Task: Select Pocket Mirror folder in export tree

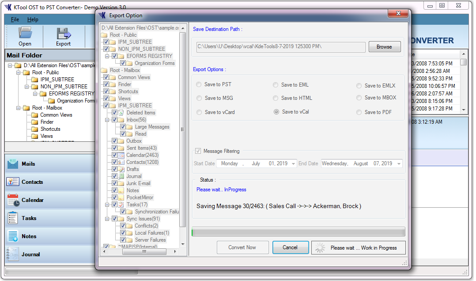Action: tap(140, 197)
